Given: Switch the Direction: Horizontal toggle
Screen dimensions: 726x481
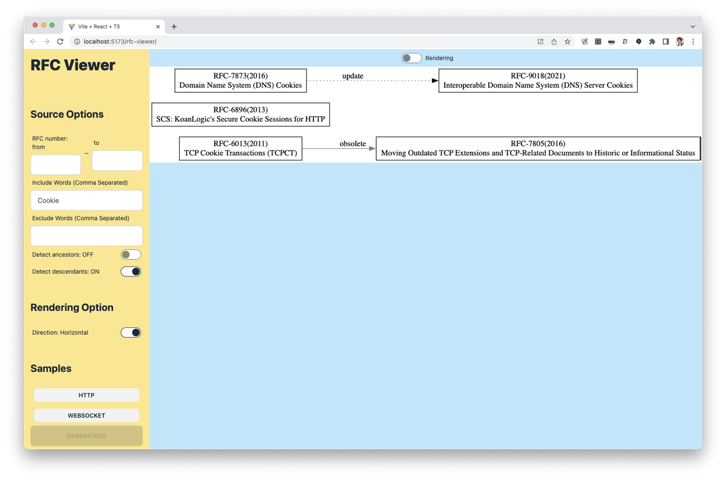Looking at the screenshot, I should 131,333.
